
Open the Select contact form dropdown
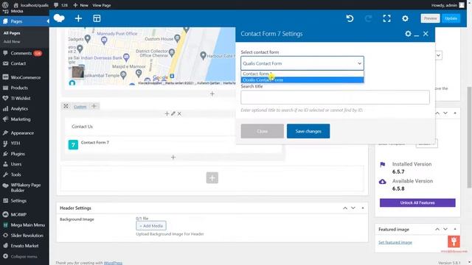click(302, 63)
